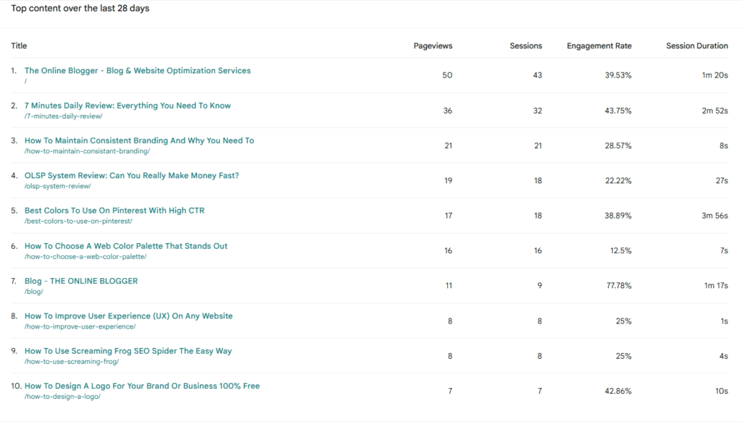
Task: Open How To Improve User Experience article
Action: click(x=128, y=316)
